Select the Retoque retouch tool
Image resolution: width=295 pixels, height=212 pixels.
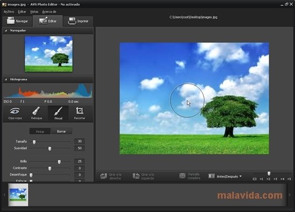36,113
